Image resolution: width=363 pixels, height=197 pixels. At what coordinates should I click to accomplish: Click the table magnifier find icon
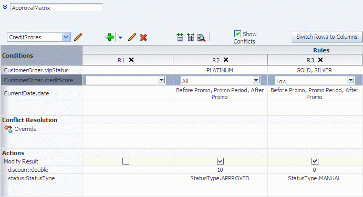(x=201, y=37)
